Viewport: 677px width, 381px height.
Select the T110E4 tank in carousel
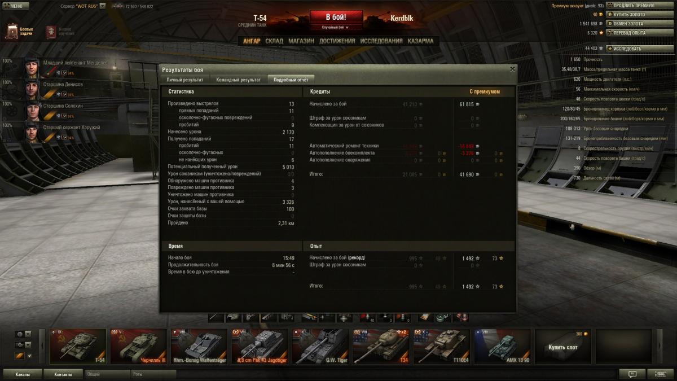point(442,346)
